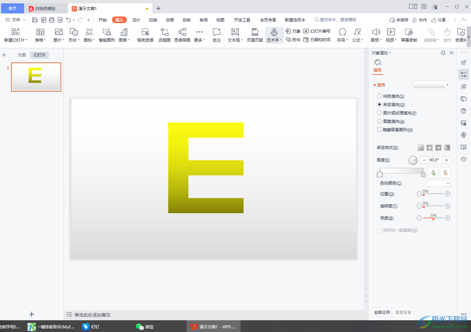
Task: Open Header and Footer (页眉页脚)
Action: (x=255, y=35)
